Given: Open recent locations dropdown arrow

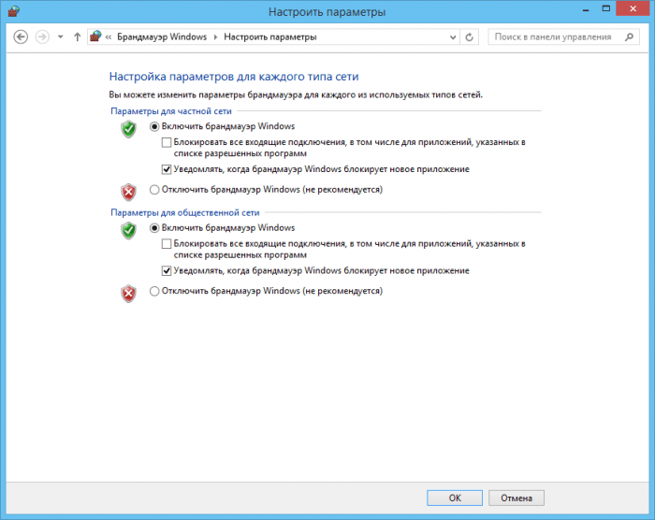Looking at the screenshot, I should point(61,37).
